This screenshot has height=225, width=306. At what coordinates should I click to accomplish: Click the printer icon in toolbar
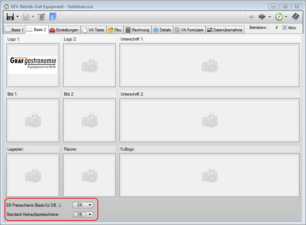(26, 17)
